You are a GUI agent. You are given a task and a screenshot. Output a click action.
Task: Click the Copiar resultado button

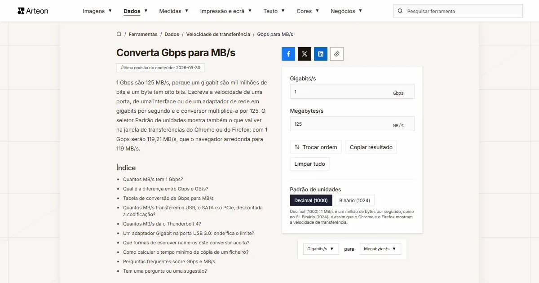click(x=371, y=147)
